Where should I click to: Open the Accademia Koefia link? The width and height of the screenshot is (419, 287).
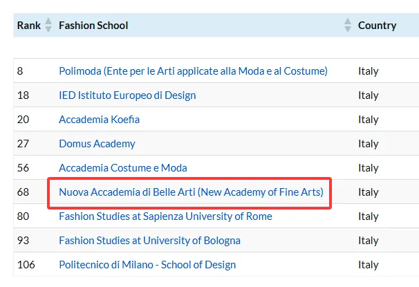99,120
